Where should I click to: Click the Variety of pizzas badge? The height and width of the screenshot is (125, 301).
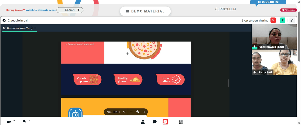[87, 79]
